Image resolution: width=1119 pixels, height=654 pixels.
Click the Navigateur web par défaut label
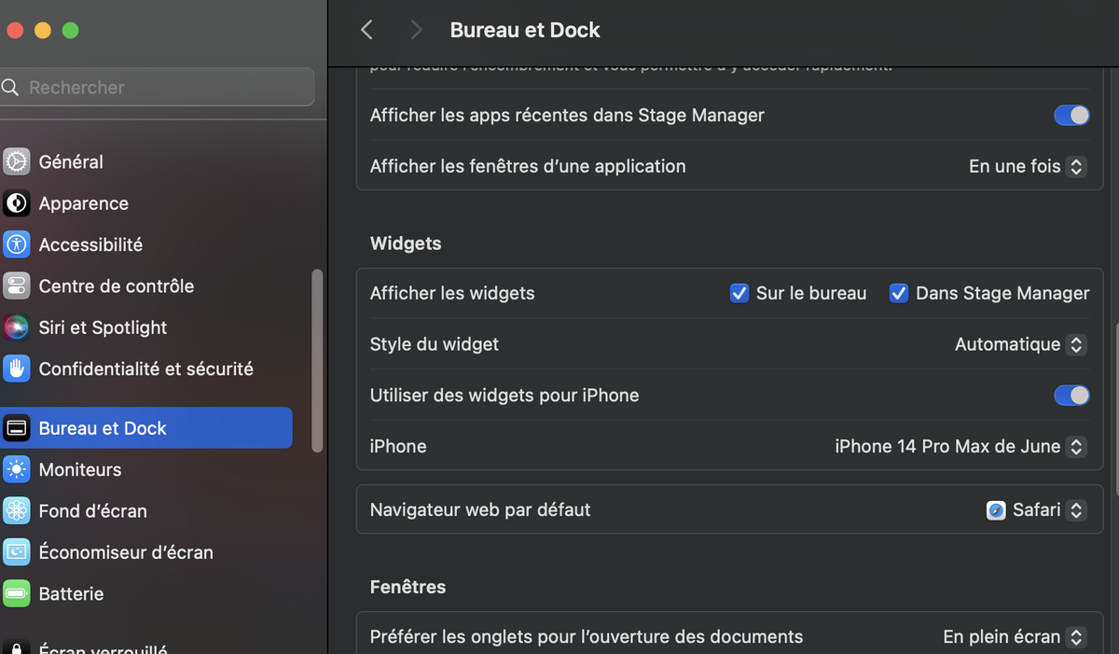(x=480, y=510)
